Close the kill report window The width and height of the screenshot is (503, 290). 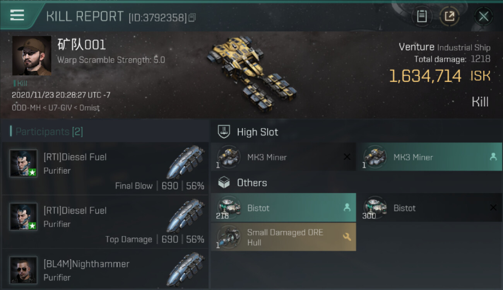click(x=483, y=17)
